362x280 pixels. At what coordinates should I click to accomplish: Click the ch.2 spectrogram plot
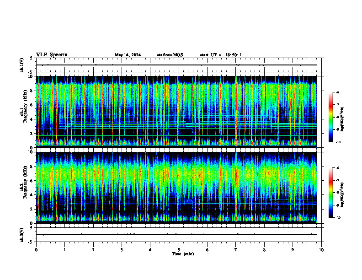pyautogui.click(x=176, y=188)
